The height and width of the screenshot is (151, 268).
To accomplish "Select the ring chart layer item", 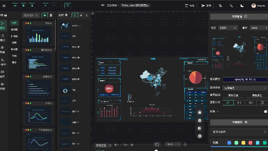I will coord(73,90).
